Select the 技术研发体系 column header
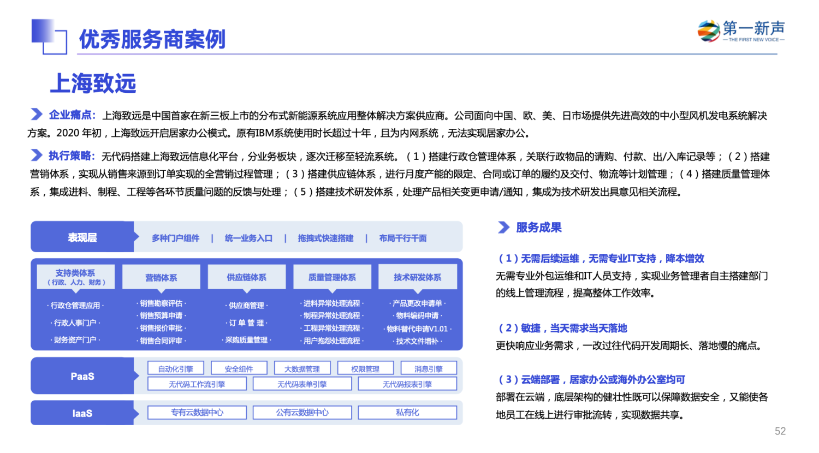The width and height of the screenshot is (819, 453). pyautogui.click(x=418, y=277)
